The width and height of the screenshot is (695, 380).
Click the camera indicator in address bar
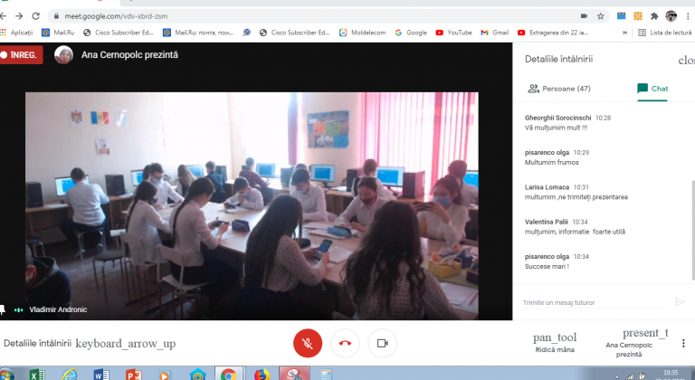point(582,15)
